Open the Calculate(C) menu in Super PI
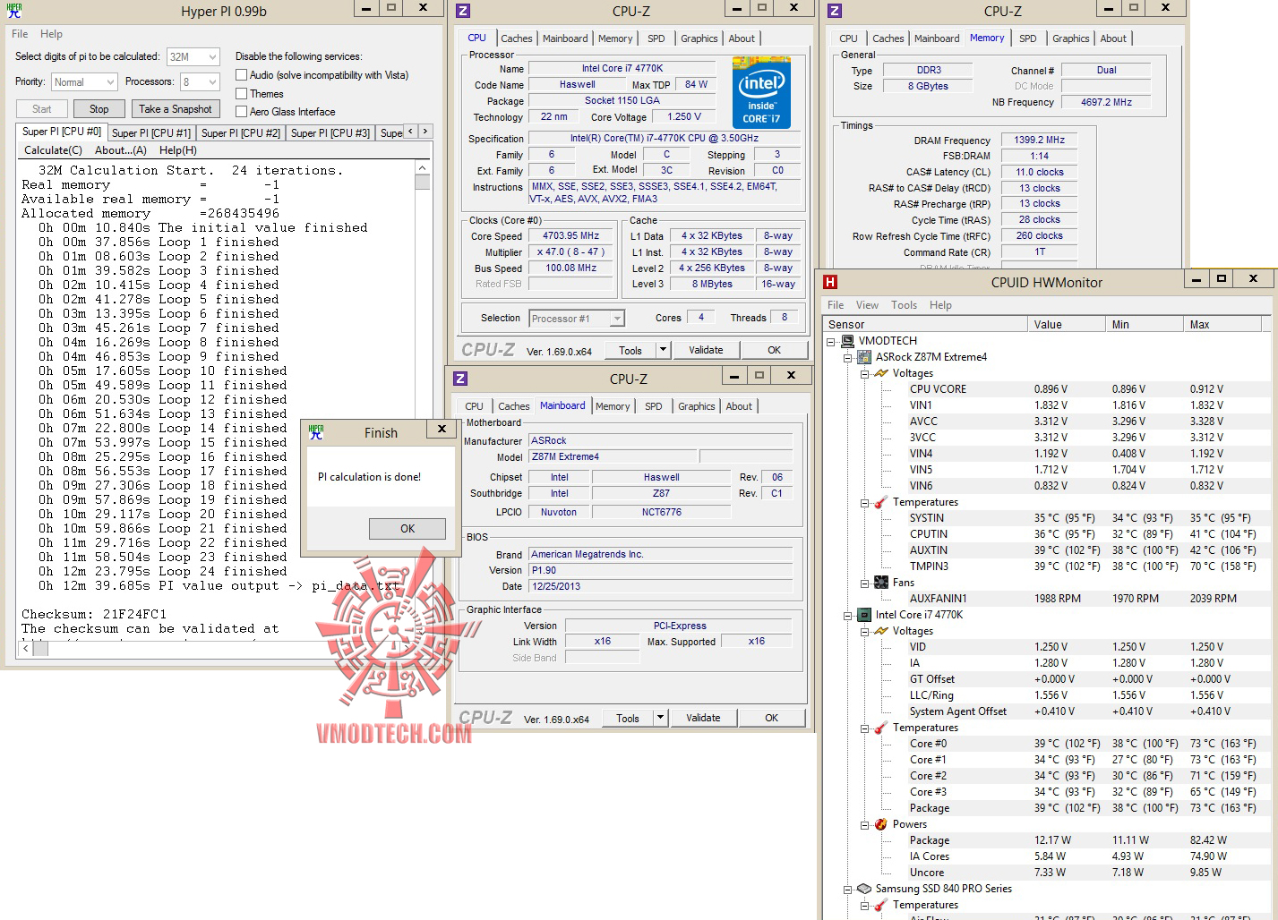 53,150
